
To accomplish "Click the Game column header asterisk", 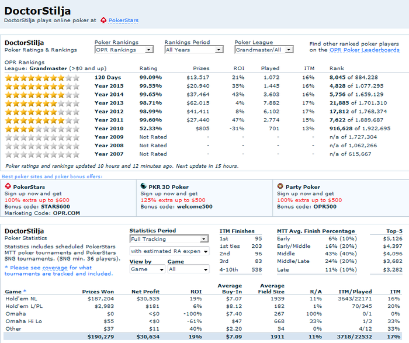I will click(25, 291).
